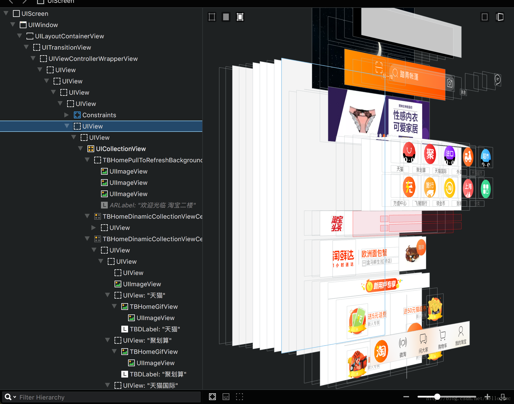The height and width of the screenshot is (404, 514).
Task: Click the 购物车 tab bar item in canvas
Action: tap(442, 339)
